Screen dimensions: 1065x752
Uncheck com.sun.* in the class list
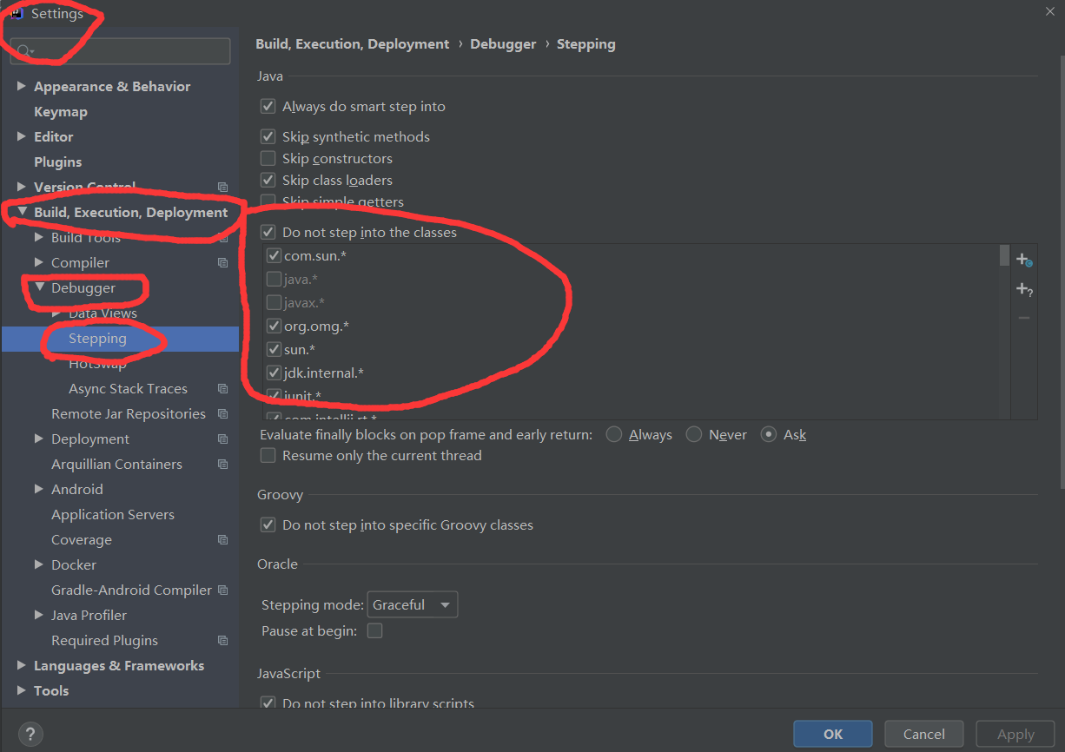click(x=273, y=254)
